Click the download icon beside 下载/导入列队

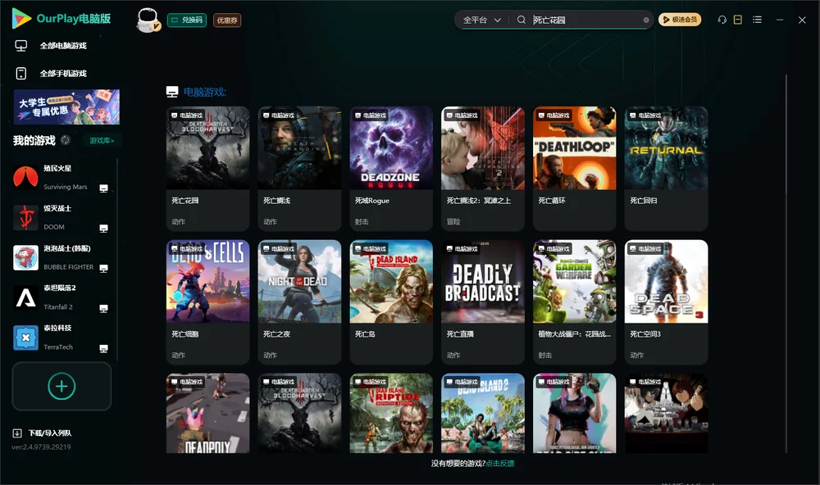coord(17,433)
